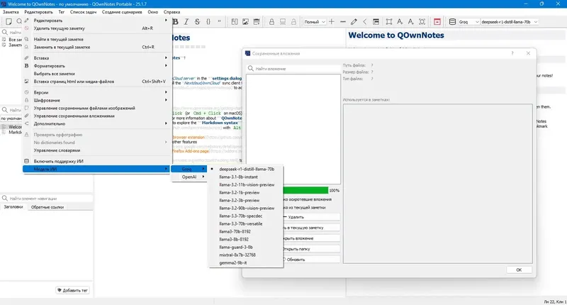567x305 pixels.
Task: Click the AI database stack toolbar icon
Action: pos(452,22)
